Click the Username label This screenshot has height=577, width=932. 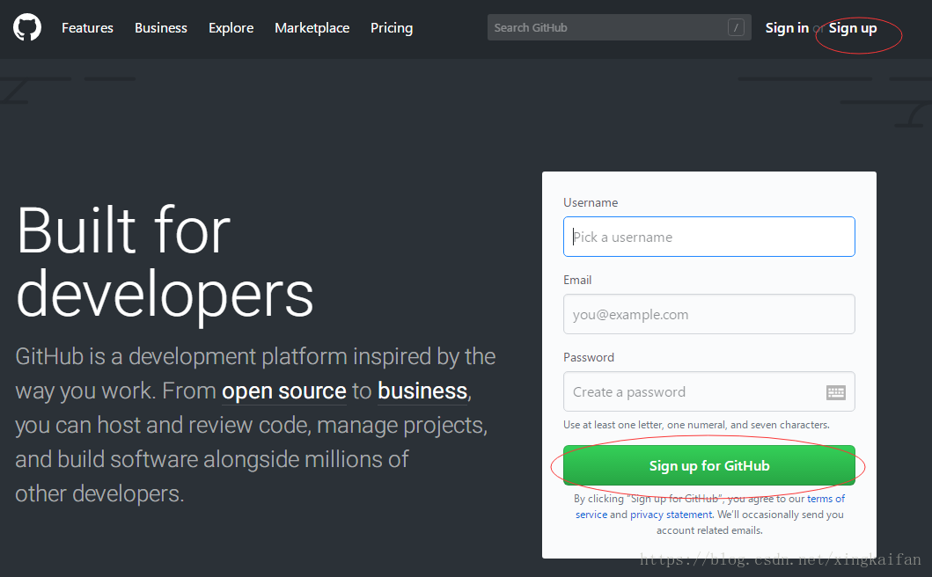pos(591,202)
